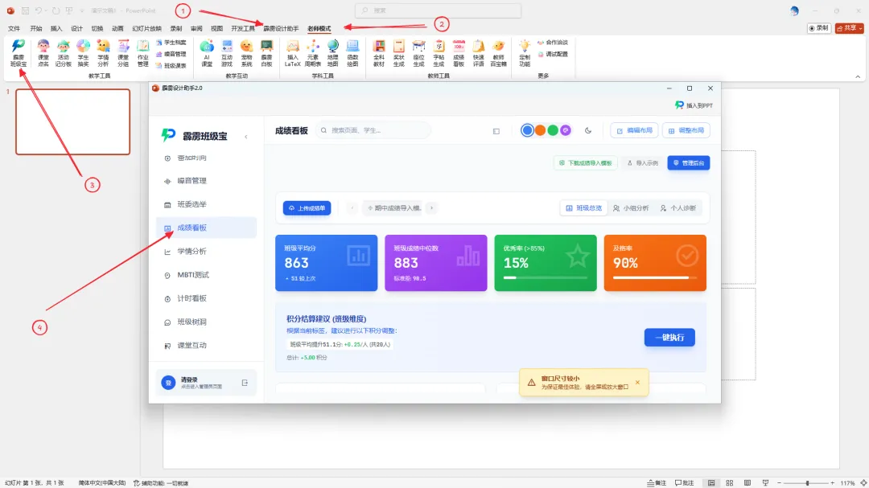Open the 地理地图 globe tool
This screenshot has height=488, width=869.
(x=332, y=53)
